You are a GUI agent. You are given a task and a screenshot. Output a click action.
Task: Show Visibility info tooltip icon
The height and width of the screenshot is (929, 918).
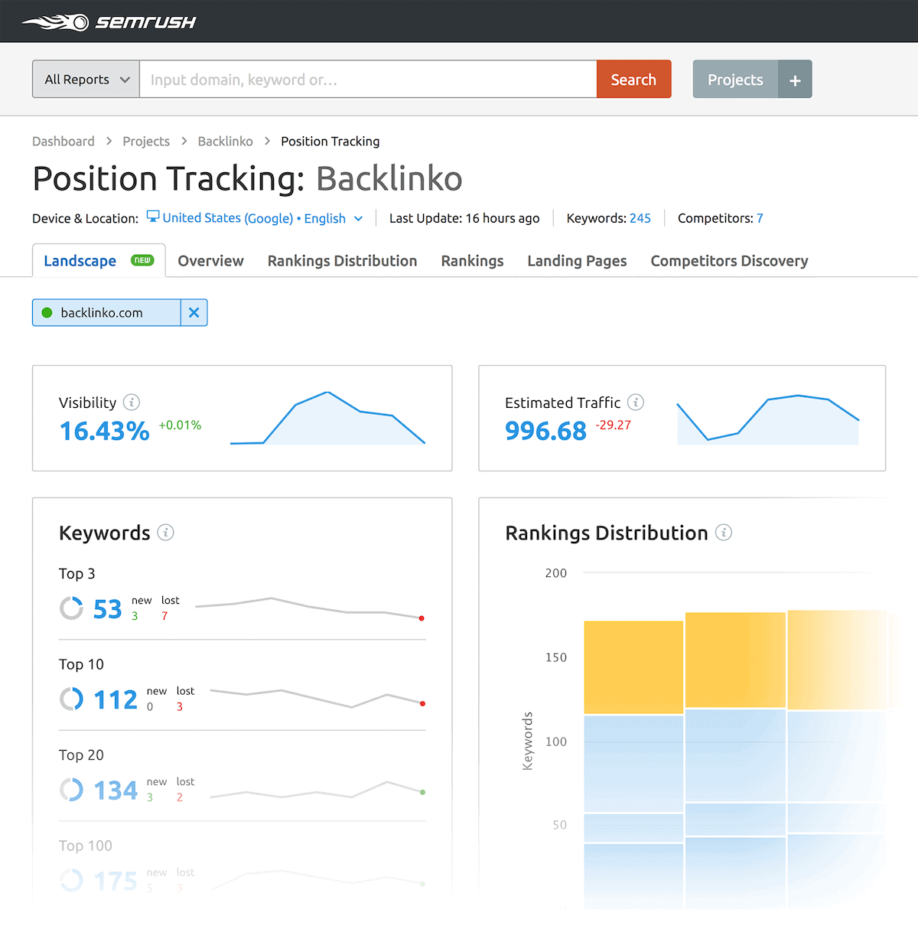132,402
